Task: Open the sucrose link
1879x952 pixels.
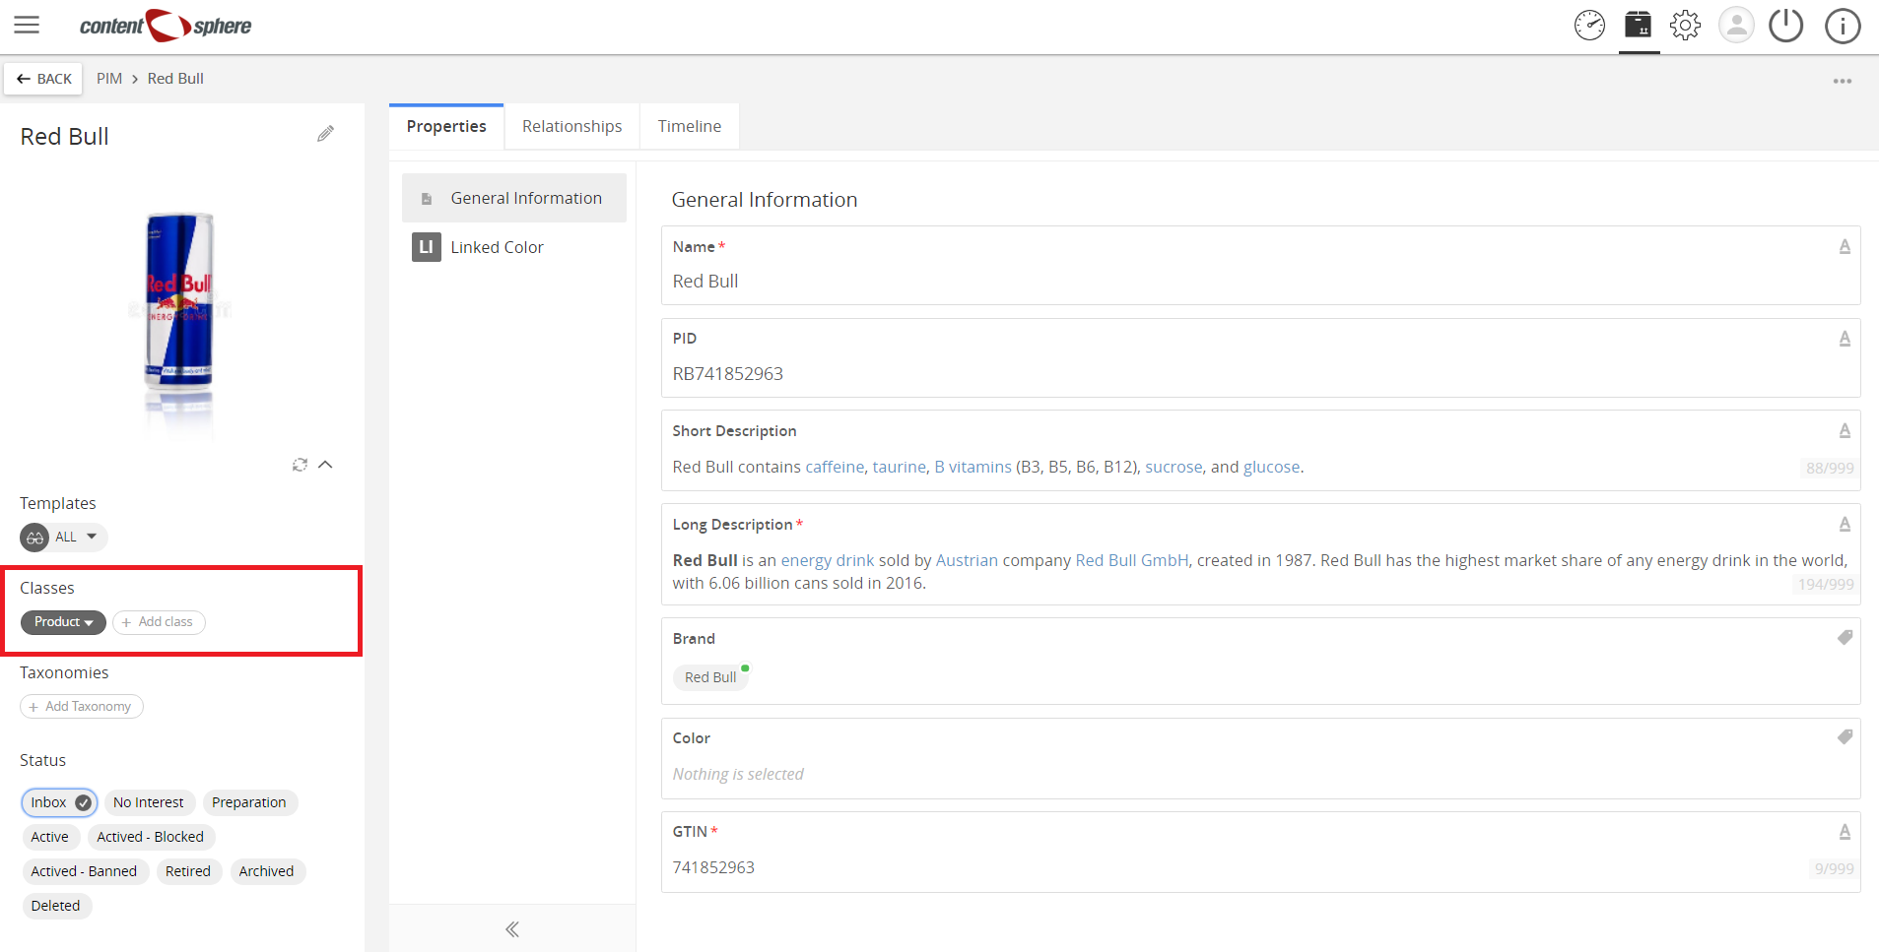Action: pyautogui.click(x=1174, y=468)
